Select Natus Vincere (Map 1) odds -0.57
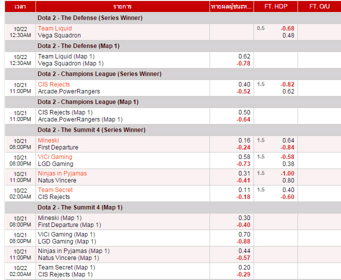The height and width of the screenshot is (280, 341). (x=243, y=258)
